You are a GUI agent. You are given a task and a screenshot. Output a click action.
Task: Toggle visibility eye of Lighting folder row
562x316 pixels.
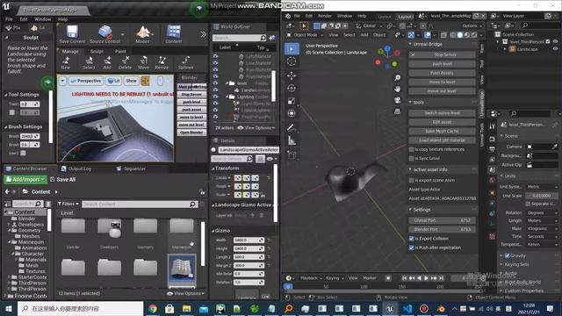pos(215,97)
